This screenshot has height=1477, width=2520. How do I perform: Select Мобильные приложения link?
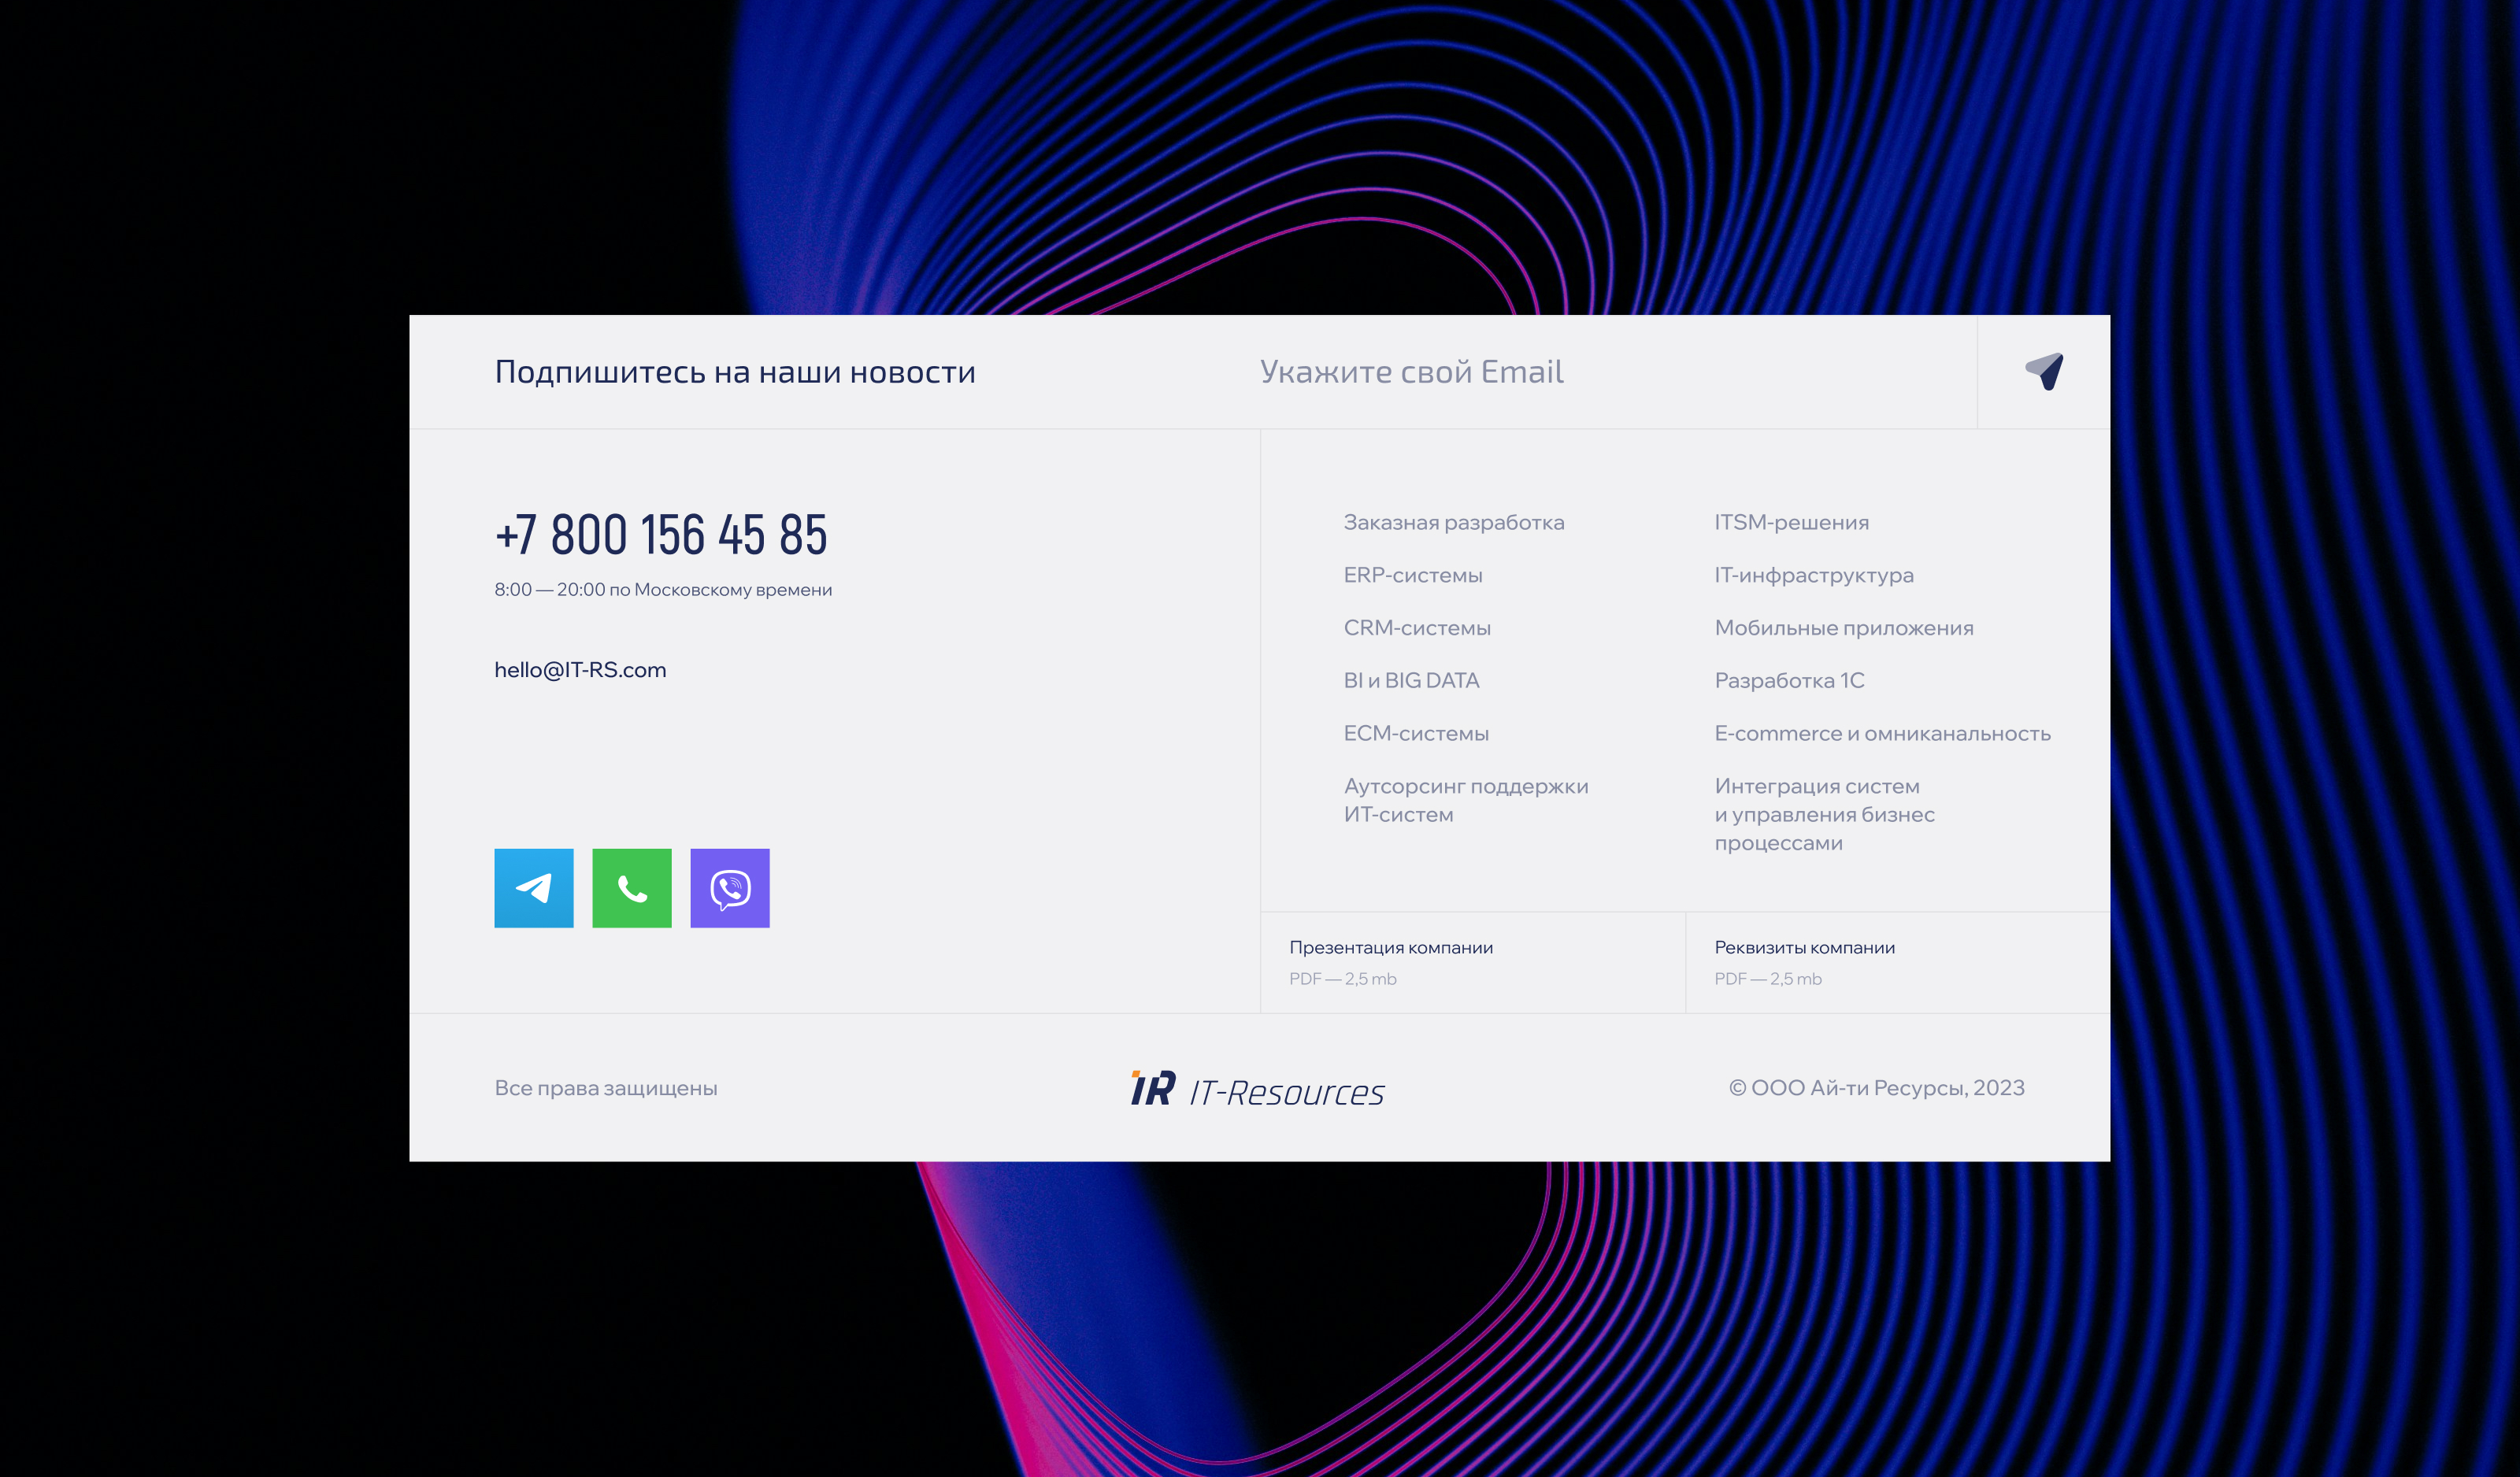[x=1843, y=628]
